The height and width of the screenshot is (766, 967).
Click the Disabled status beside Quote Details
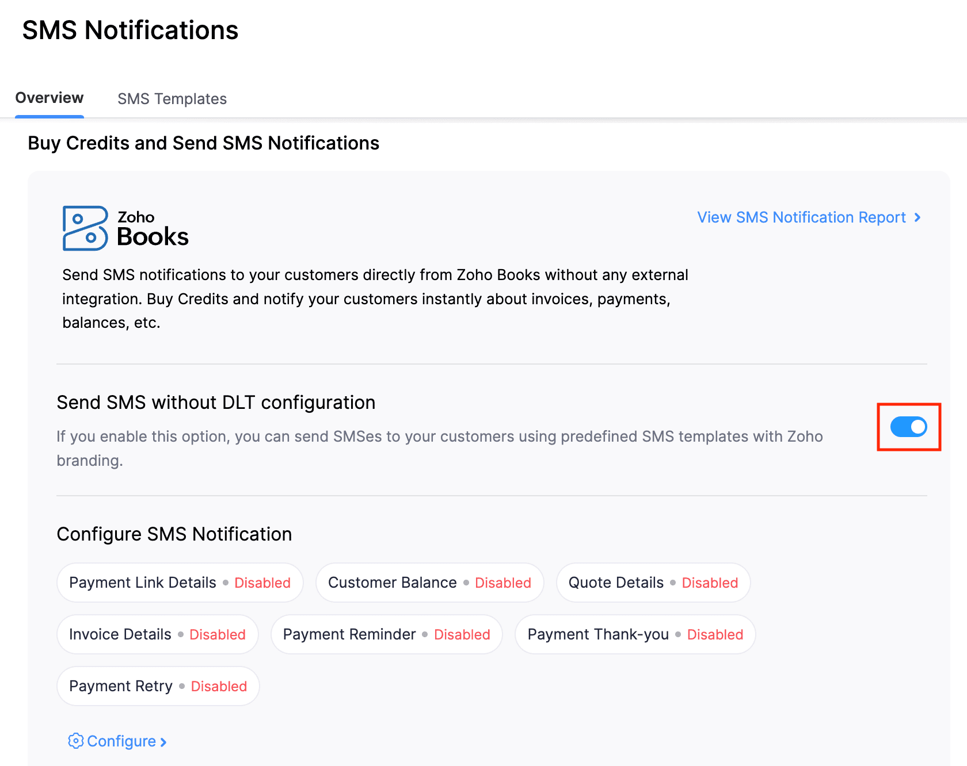[x=710, y=582]
